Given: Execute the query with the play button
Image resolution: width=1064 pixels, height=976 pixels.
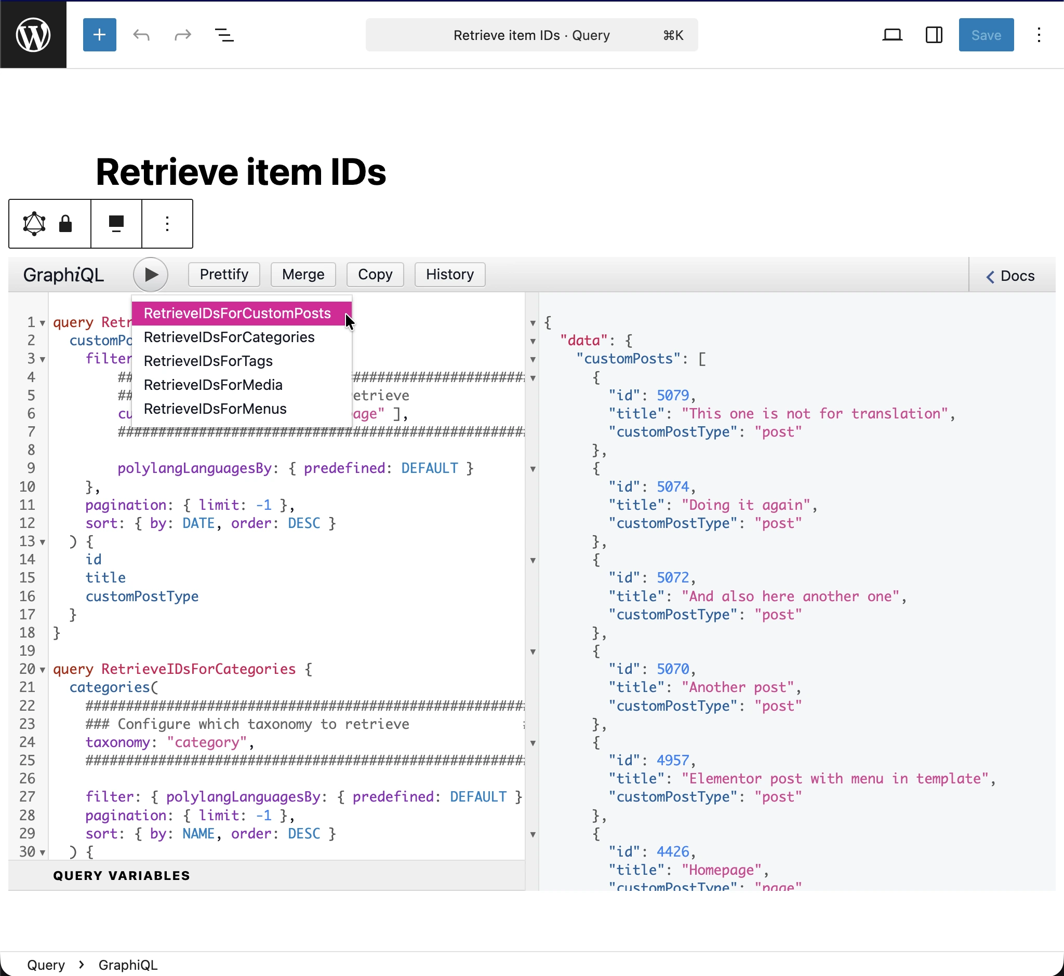Looking at the screenshot, I should click(151, 274).
